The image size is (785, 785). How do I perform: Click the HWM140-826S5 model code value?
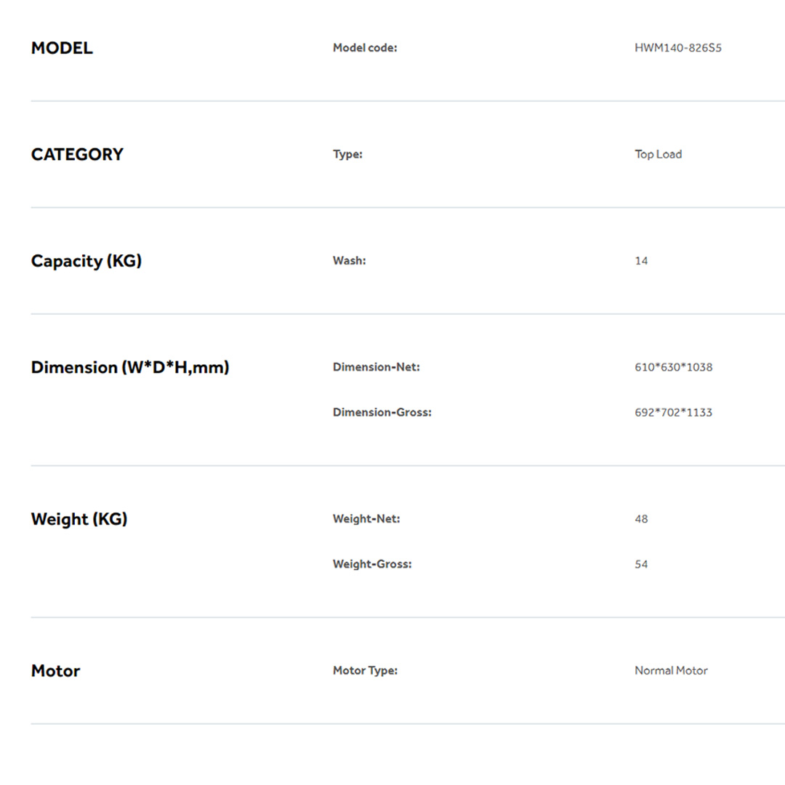[677, 48]
